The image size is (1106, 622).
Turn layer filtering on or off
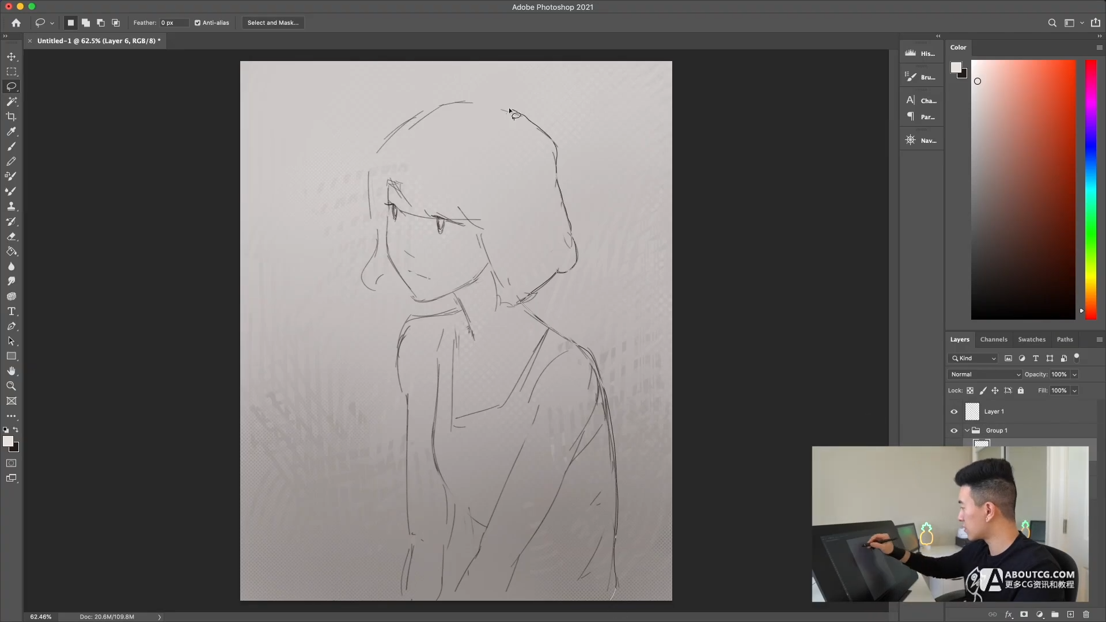[x=1077, y=358]
